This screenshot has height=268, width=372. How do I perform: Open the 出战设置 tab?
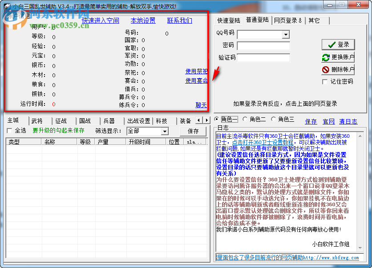pos(138,121)
